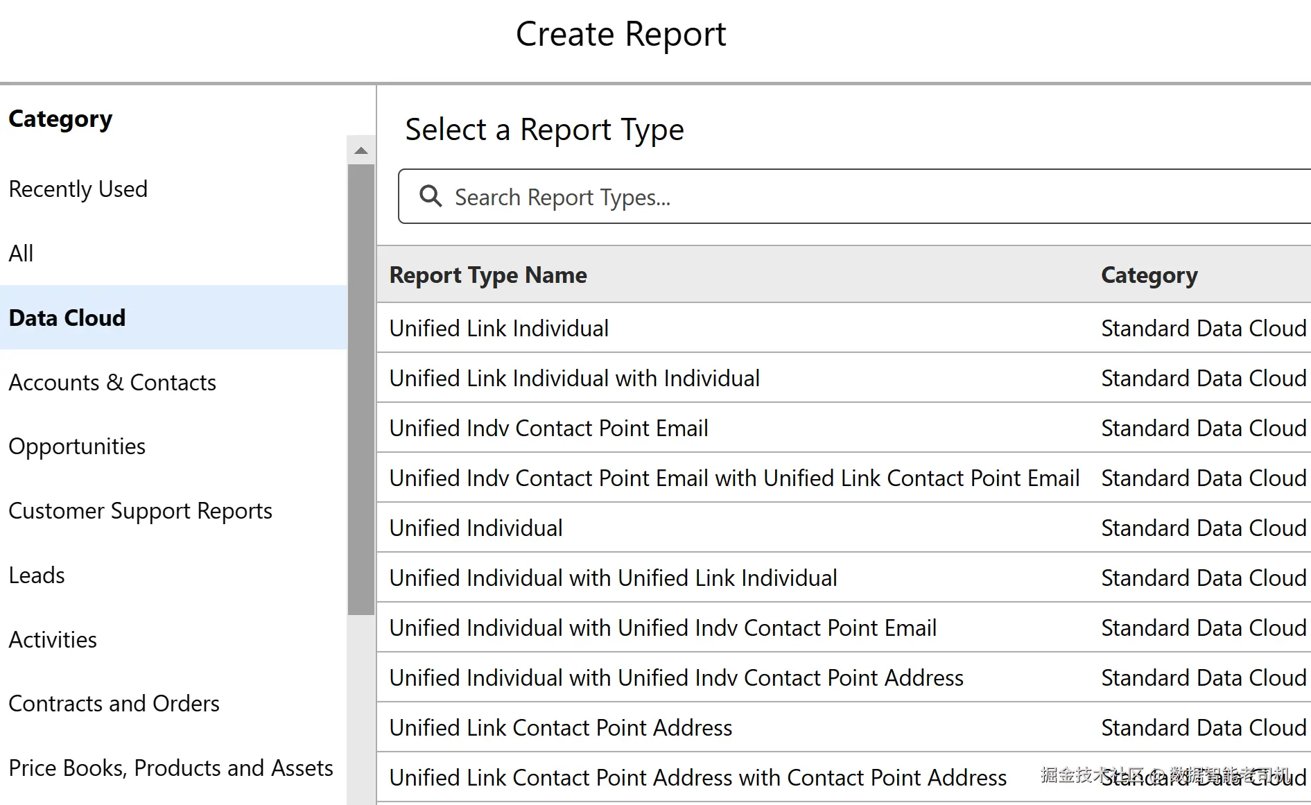Open the Contracts and Orders category
The width and height of the screenshot is (1311, 805).
pos(114,704)
